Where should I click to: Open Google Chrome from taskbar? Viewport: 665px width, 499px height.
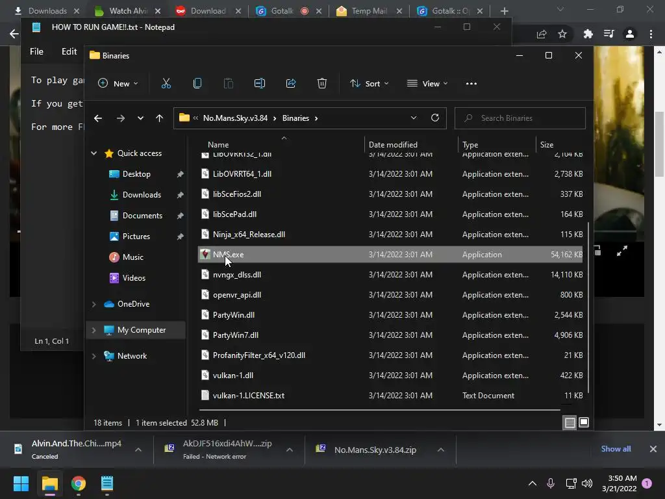coord(79,483)
